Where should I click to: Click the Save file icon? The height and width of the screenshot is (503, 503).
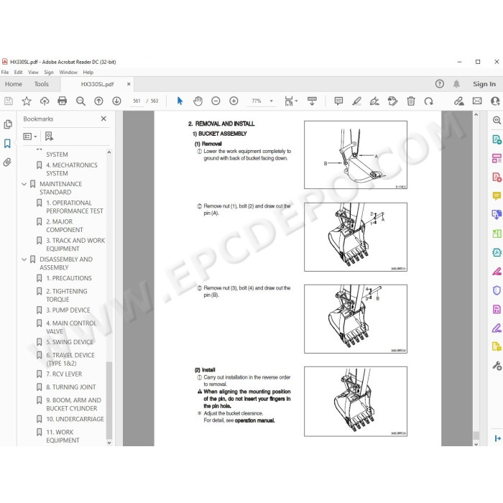[x=9, y=101]
